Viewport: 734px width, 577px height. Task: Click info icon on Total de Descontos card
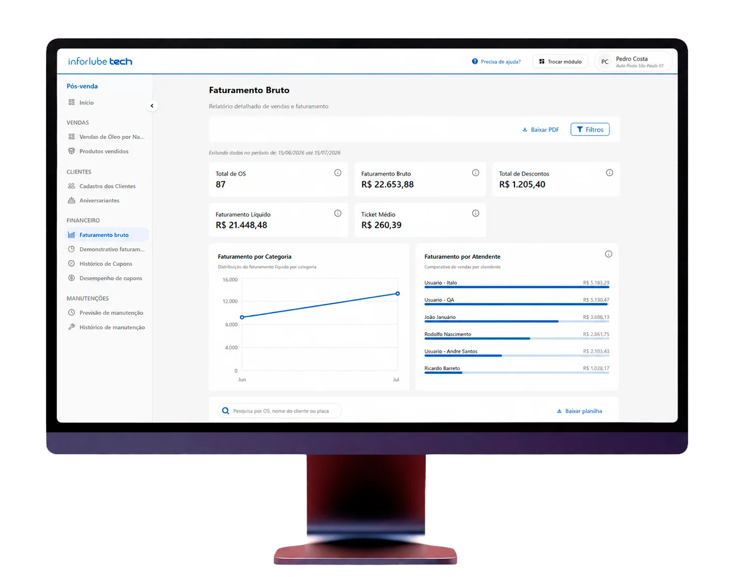[x=609, y=173]
